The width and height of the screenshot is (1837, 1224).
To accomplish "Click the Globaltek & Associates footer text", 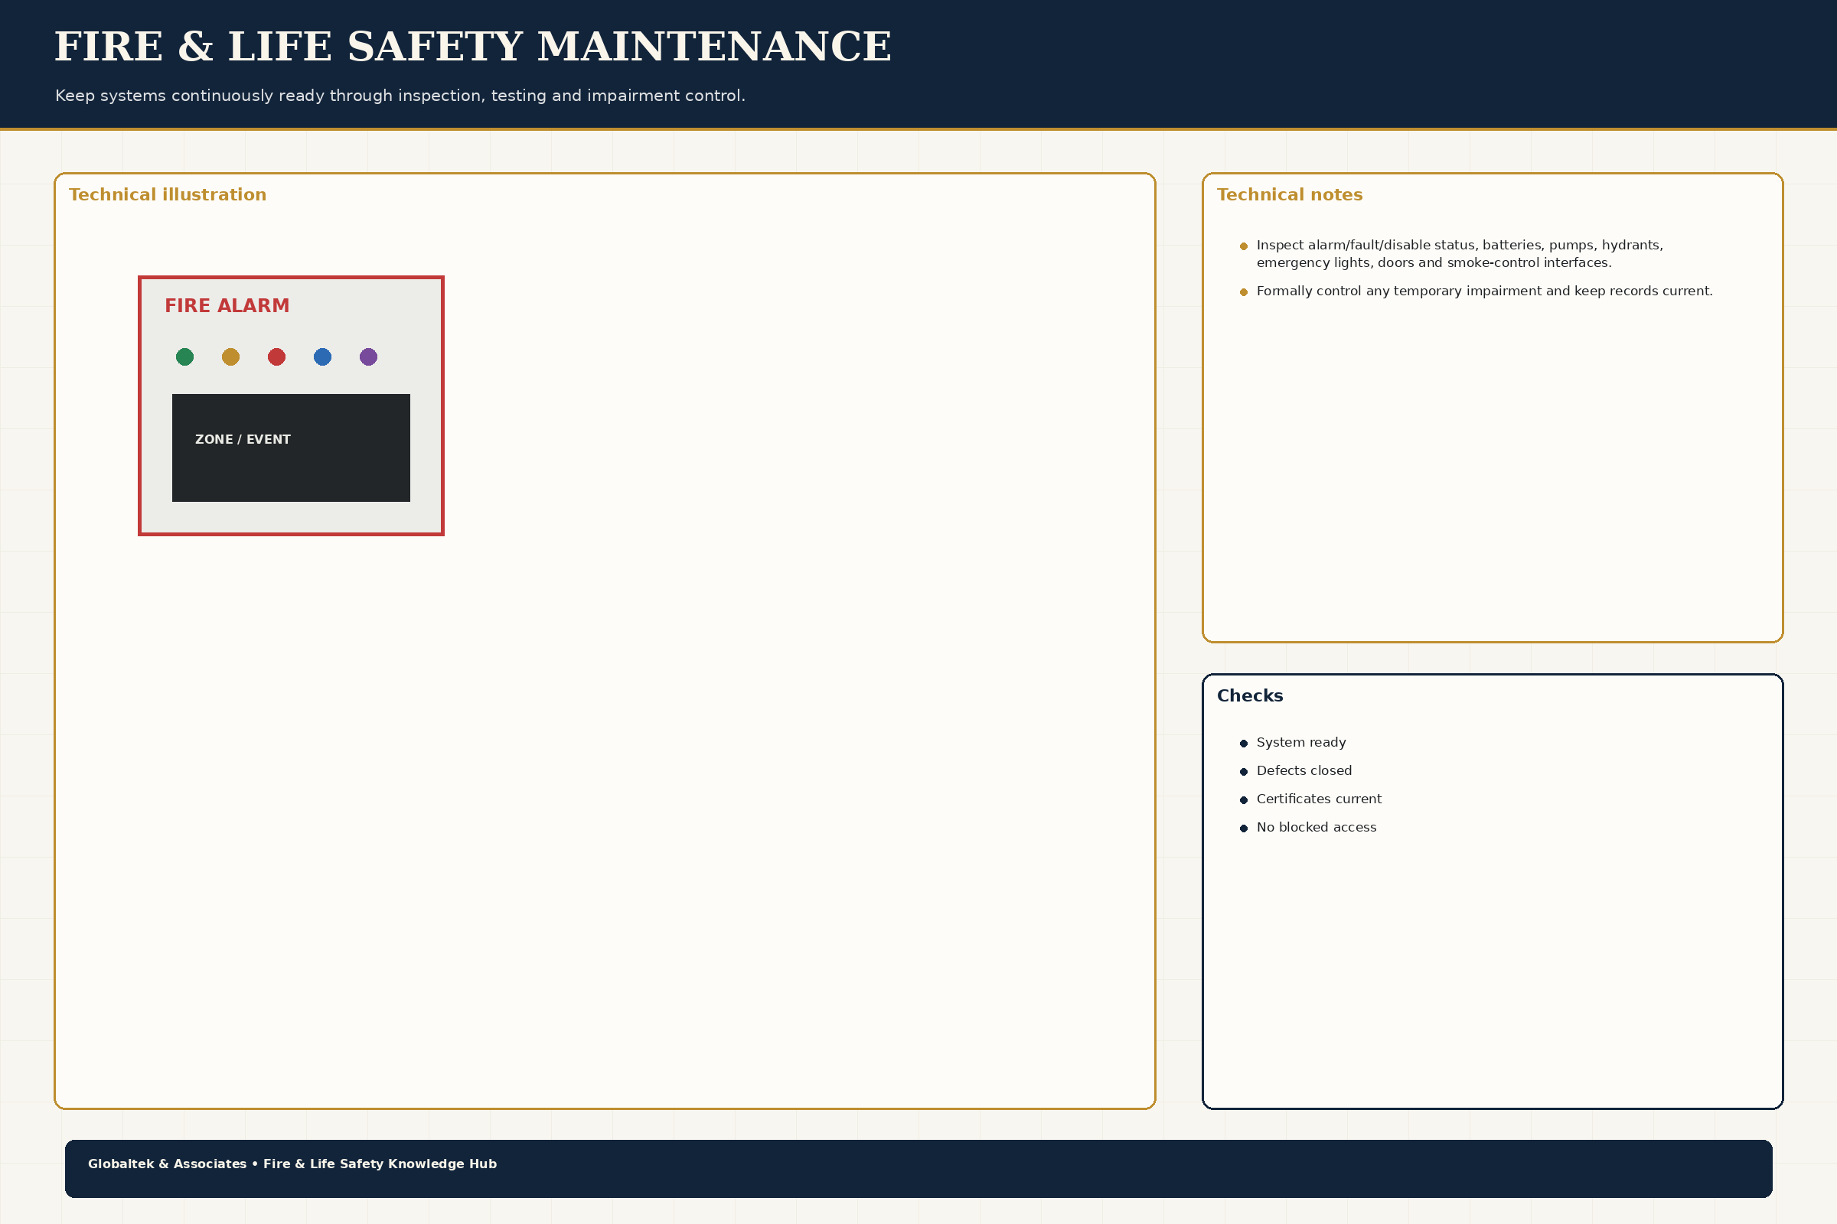I will (292, 1164).
